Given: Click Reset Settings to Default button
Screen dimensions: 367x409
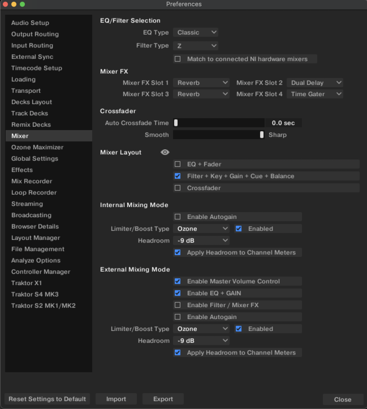Looking at the screenshot, I should coord(47,399).
